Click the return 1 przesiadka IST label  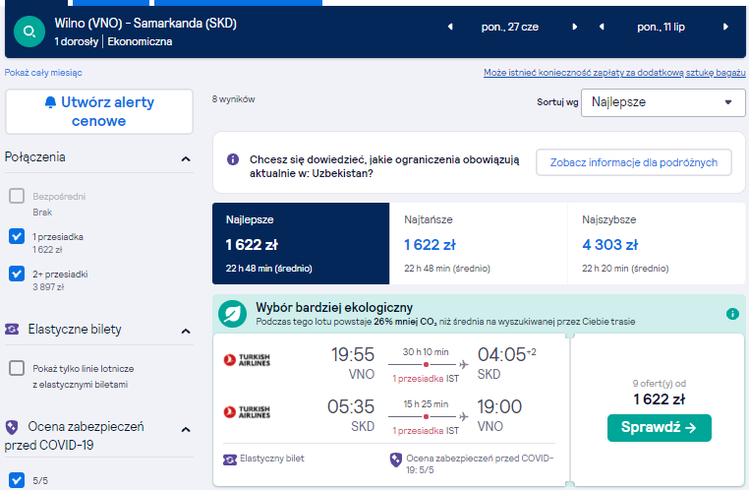(x=426, y=431)
